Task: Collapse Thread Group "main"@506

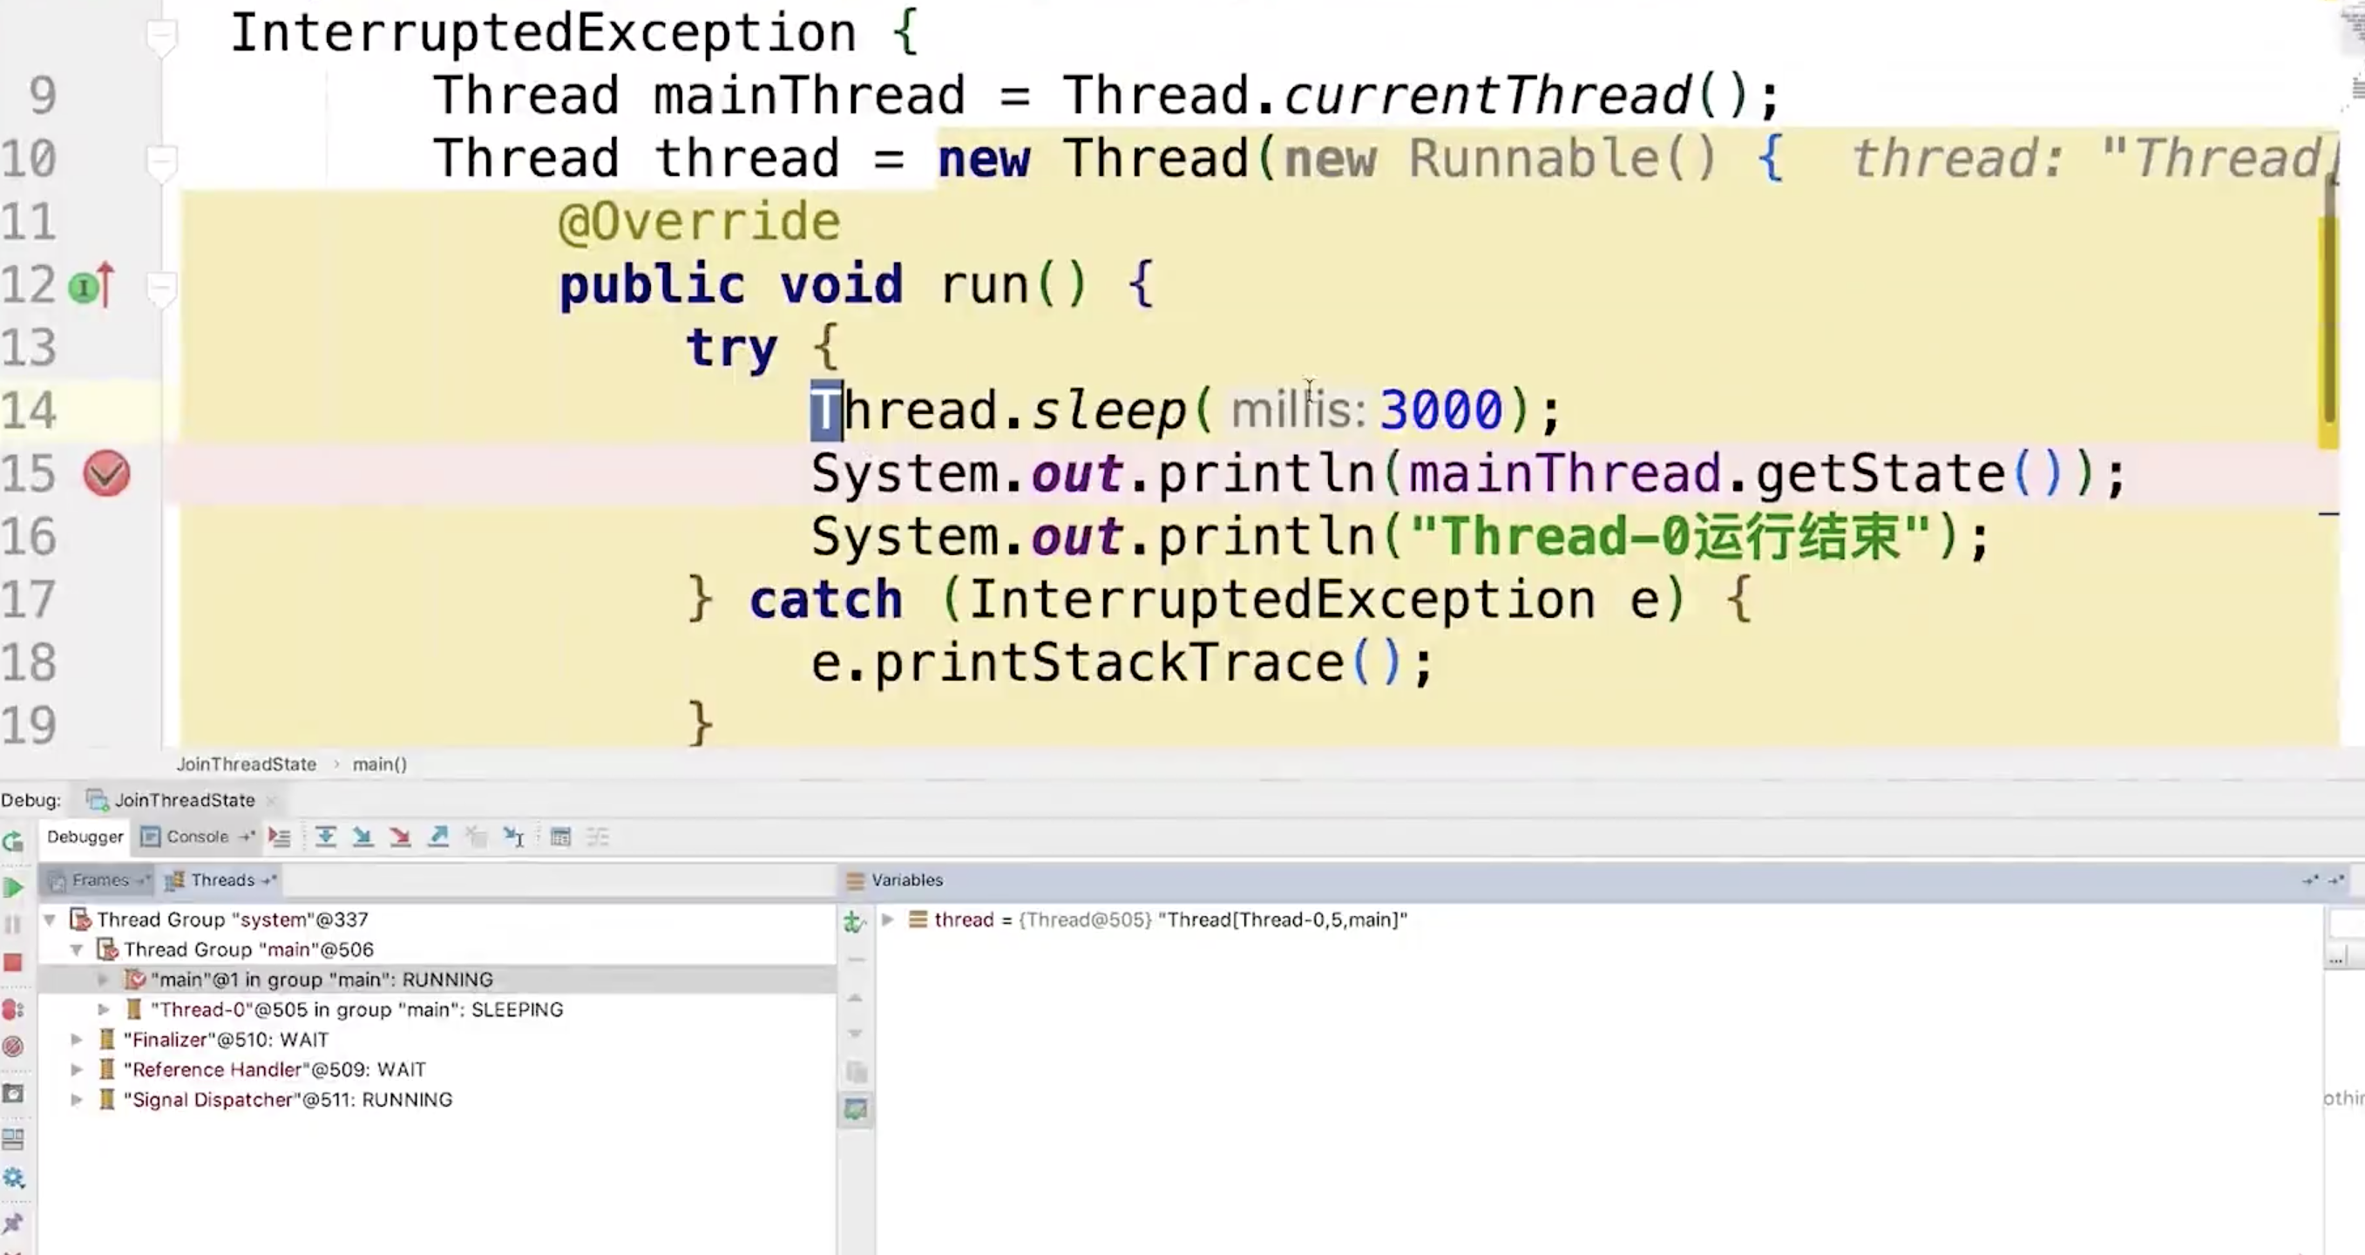Action: [x=77, y=949]
